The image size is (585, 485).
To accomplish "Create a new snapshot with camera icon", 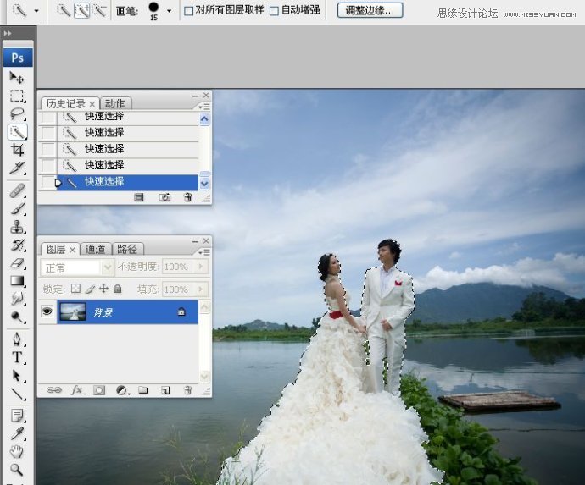I will 164,197.
